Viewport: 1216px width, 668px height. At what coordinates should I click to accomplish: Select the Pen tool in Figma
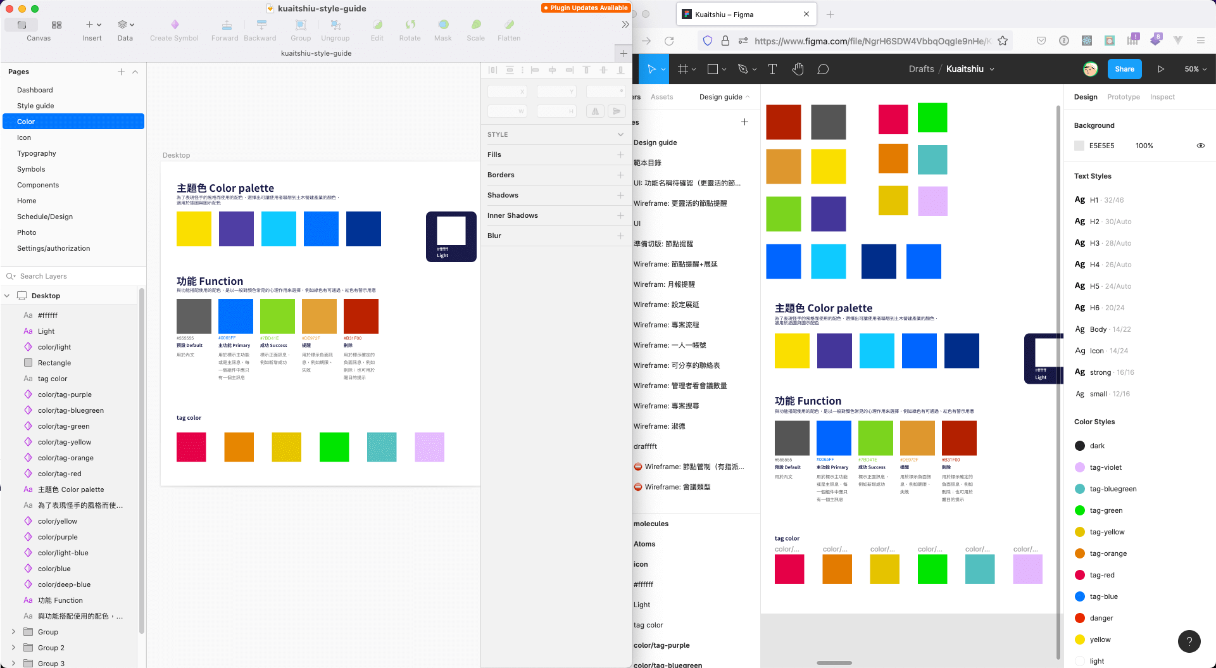point(743,69)
